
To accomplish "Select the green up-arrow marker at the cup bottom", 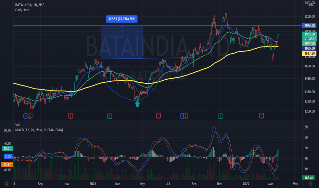I will coord(137,104).
